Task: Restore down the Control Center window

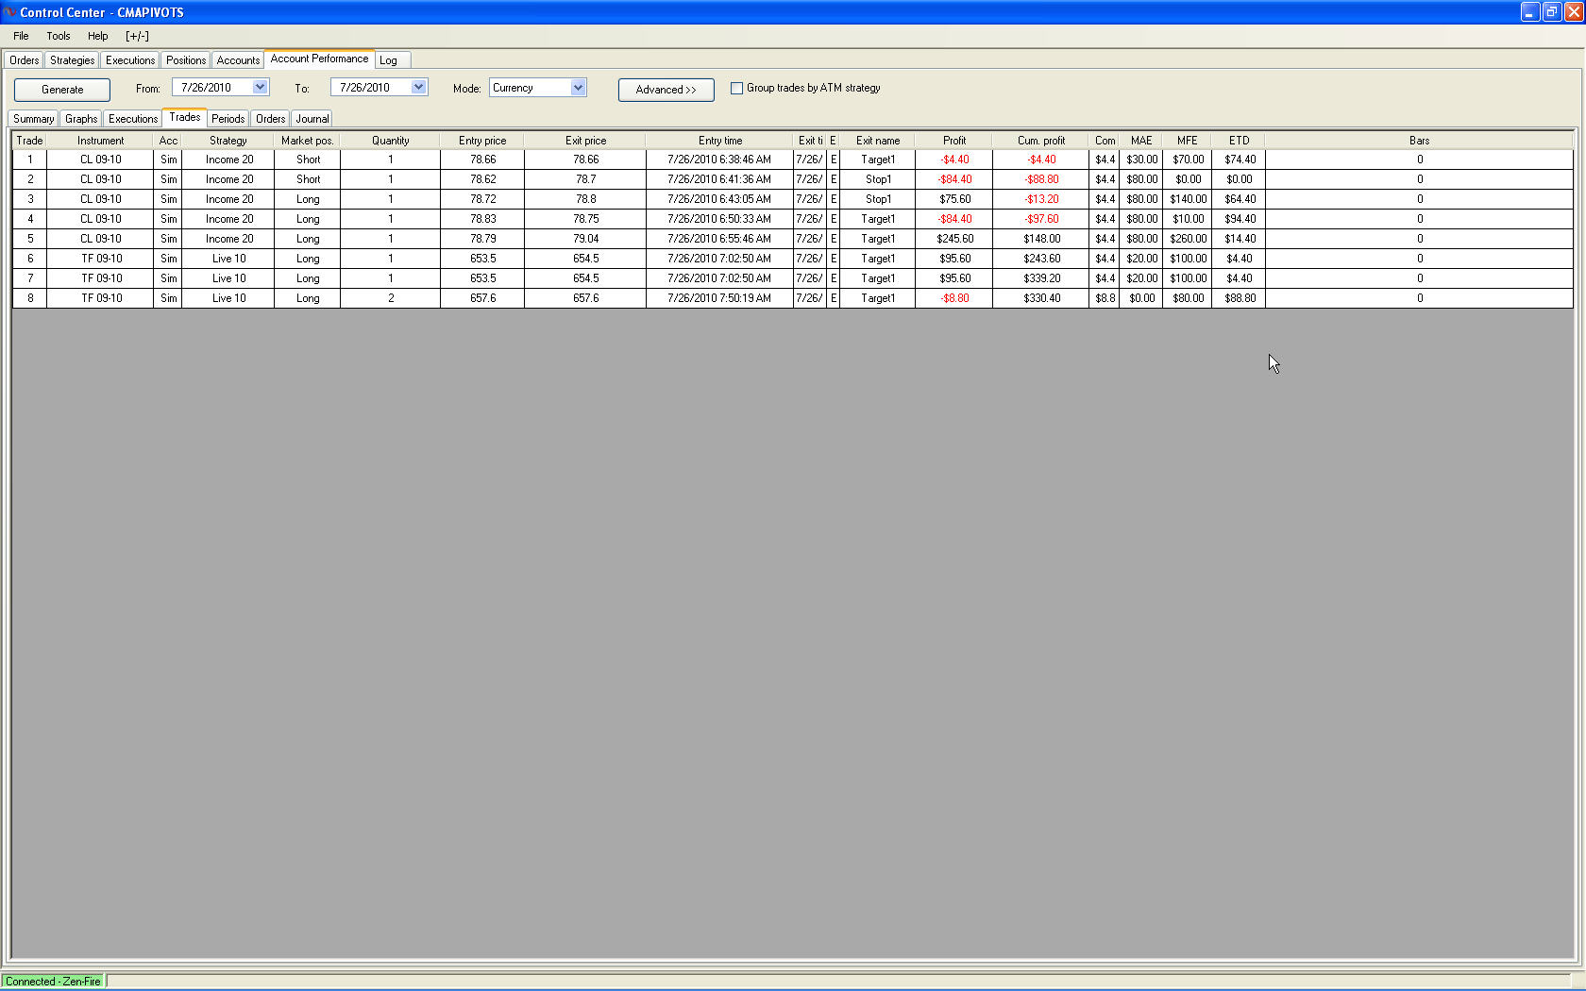Action: pos(1552,12)
